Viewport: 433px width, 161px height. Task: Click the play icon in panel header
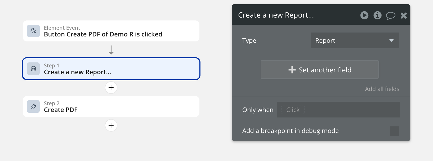tap(364, 15)
